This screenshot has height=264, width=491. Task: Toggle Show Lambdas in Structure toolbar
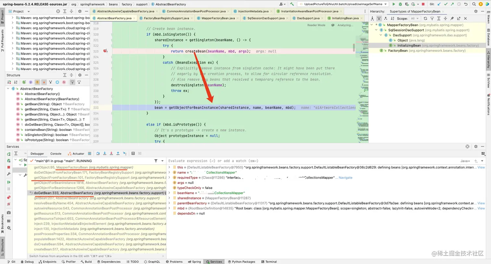[x=64, y=82]
